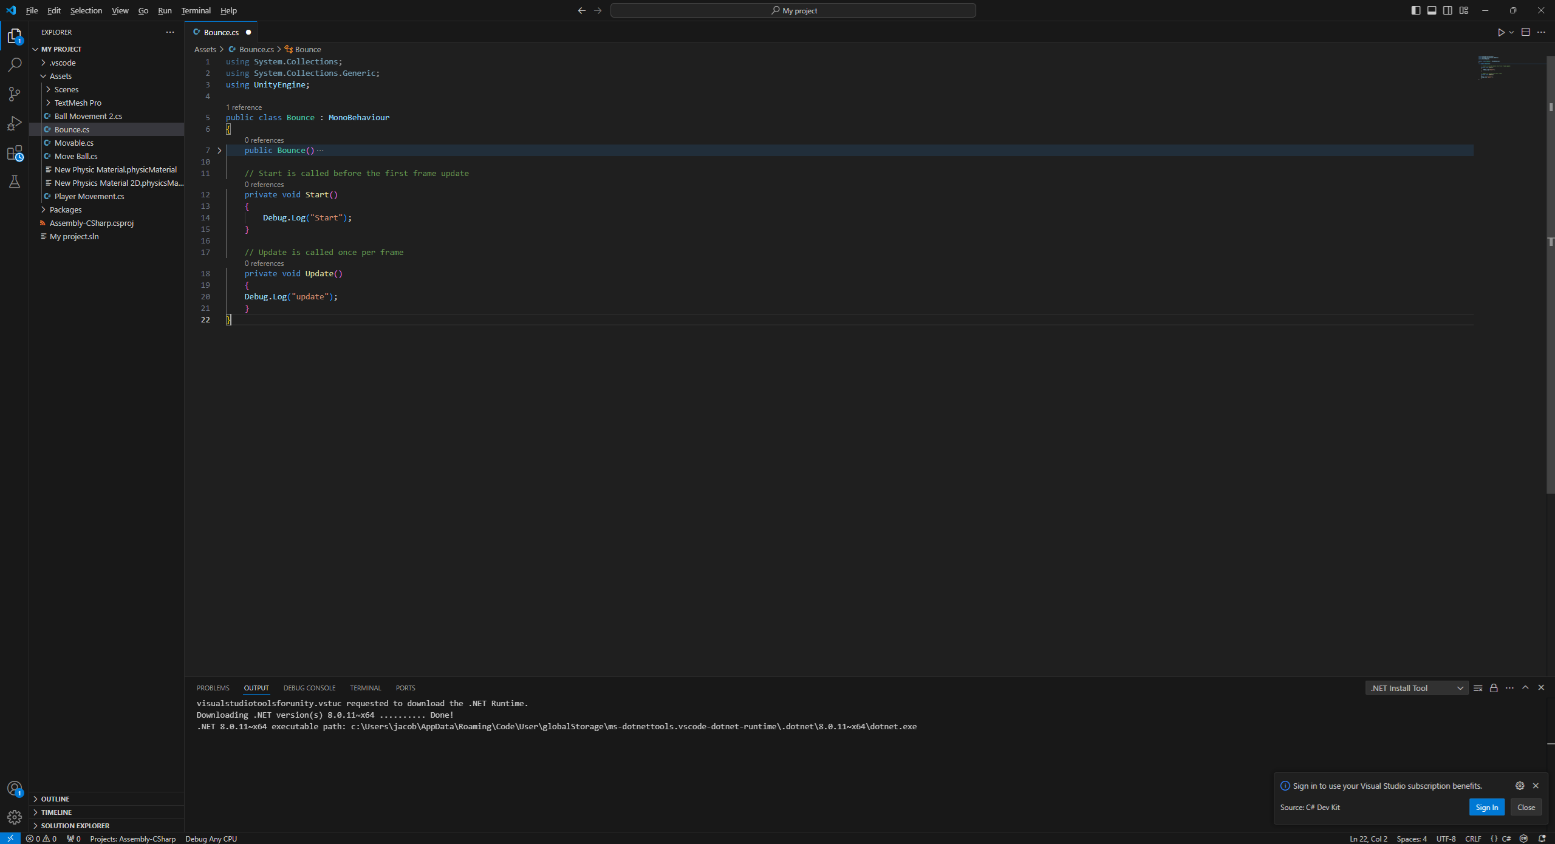Click the notification Close button
The image size is (1555, 844).
1526,808
